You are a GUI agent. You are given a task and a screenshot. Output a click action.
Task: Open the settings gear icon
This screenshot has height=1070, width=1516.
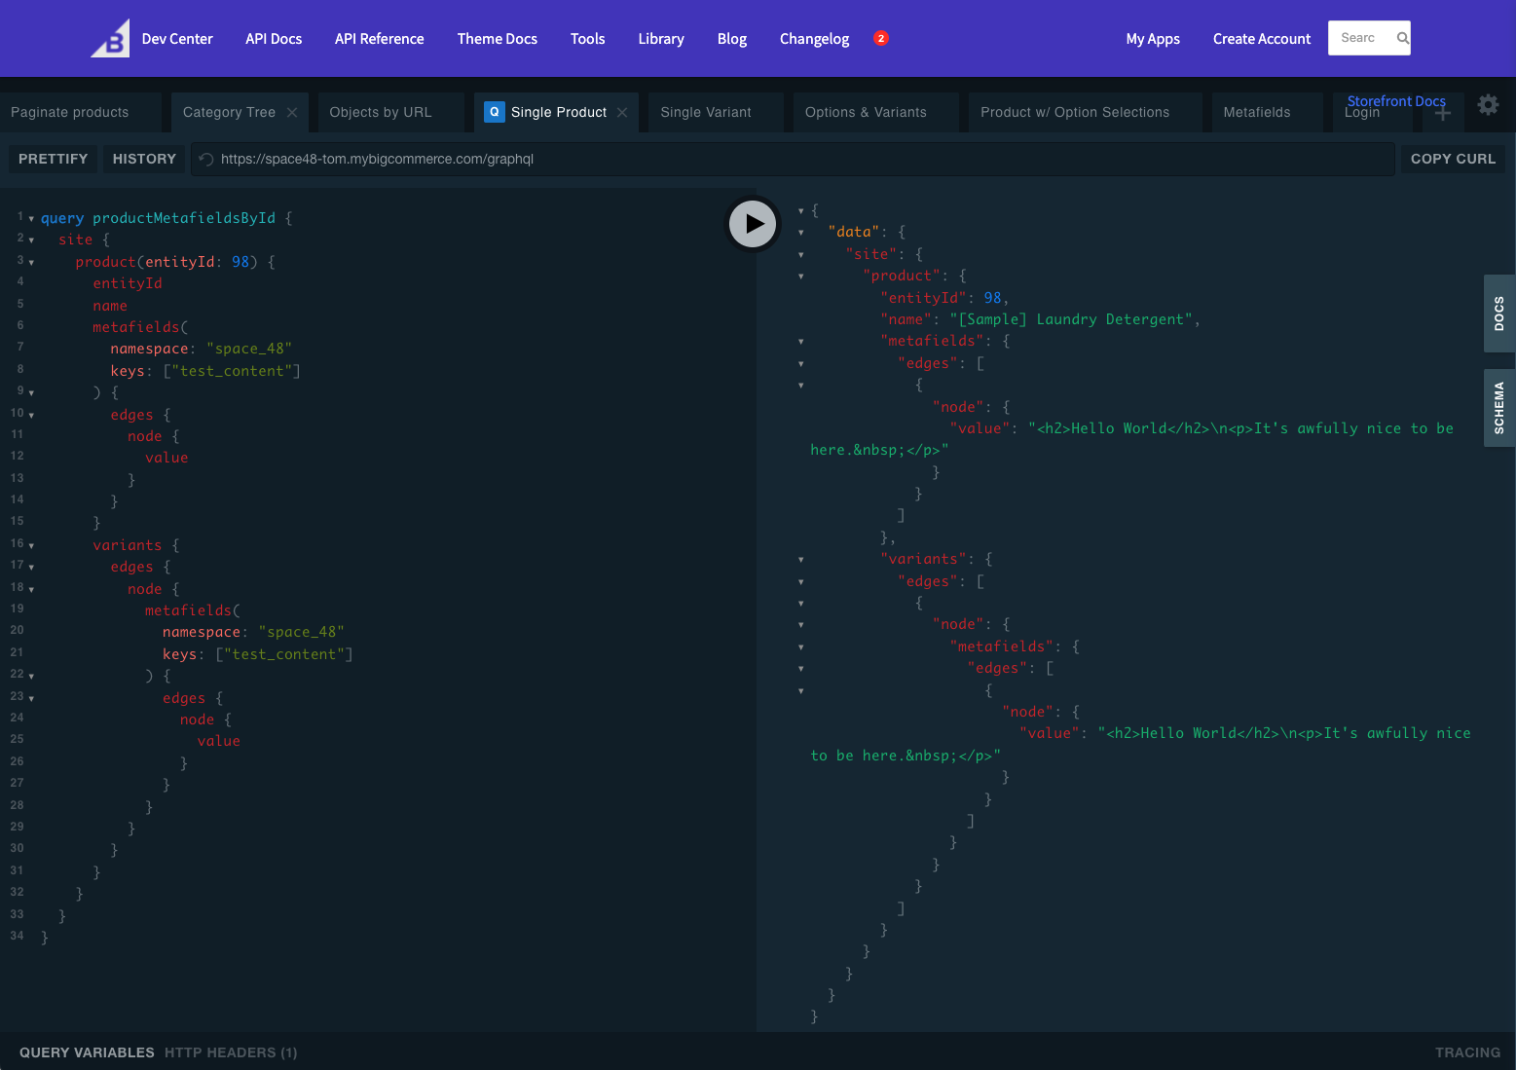(x=1488, y=105)
